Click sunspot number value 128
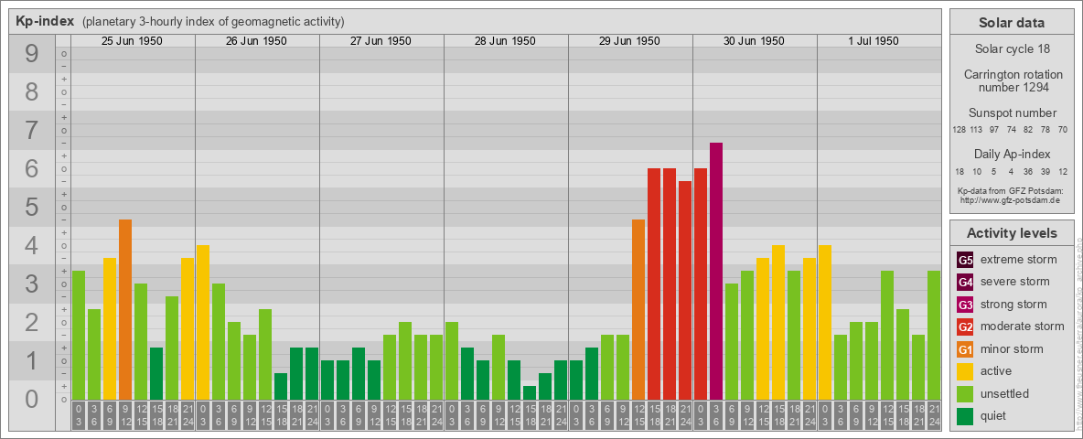This screenshot has height=439, width=1083. 959,130
